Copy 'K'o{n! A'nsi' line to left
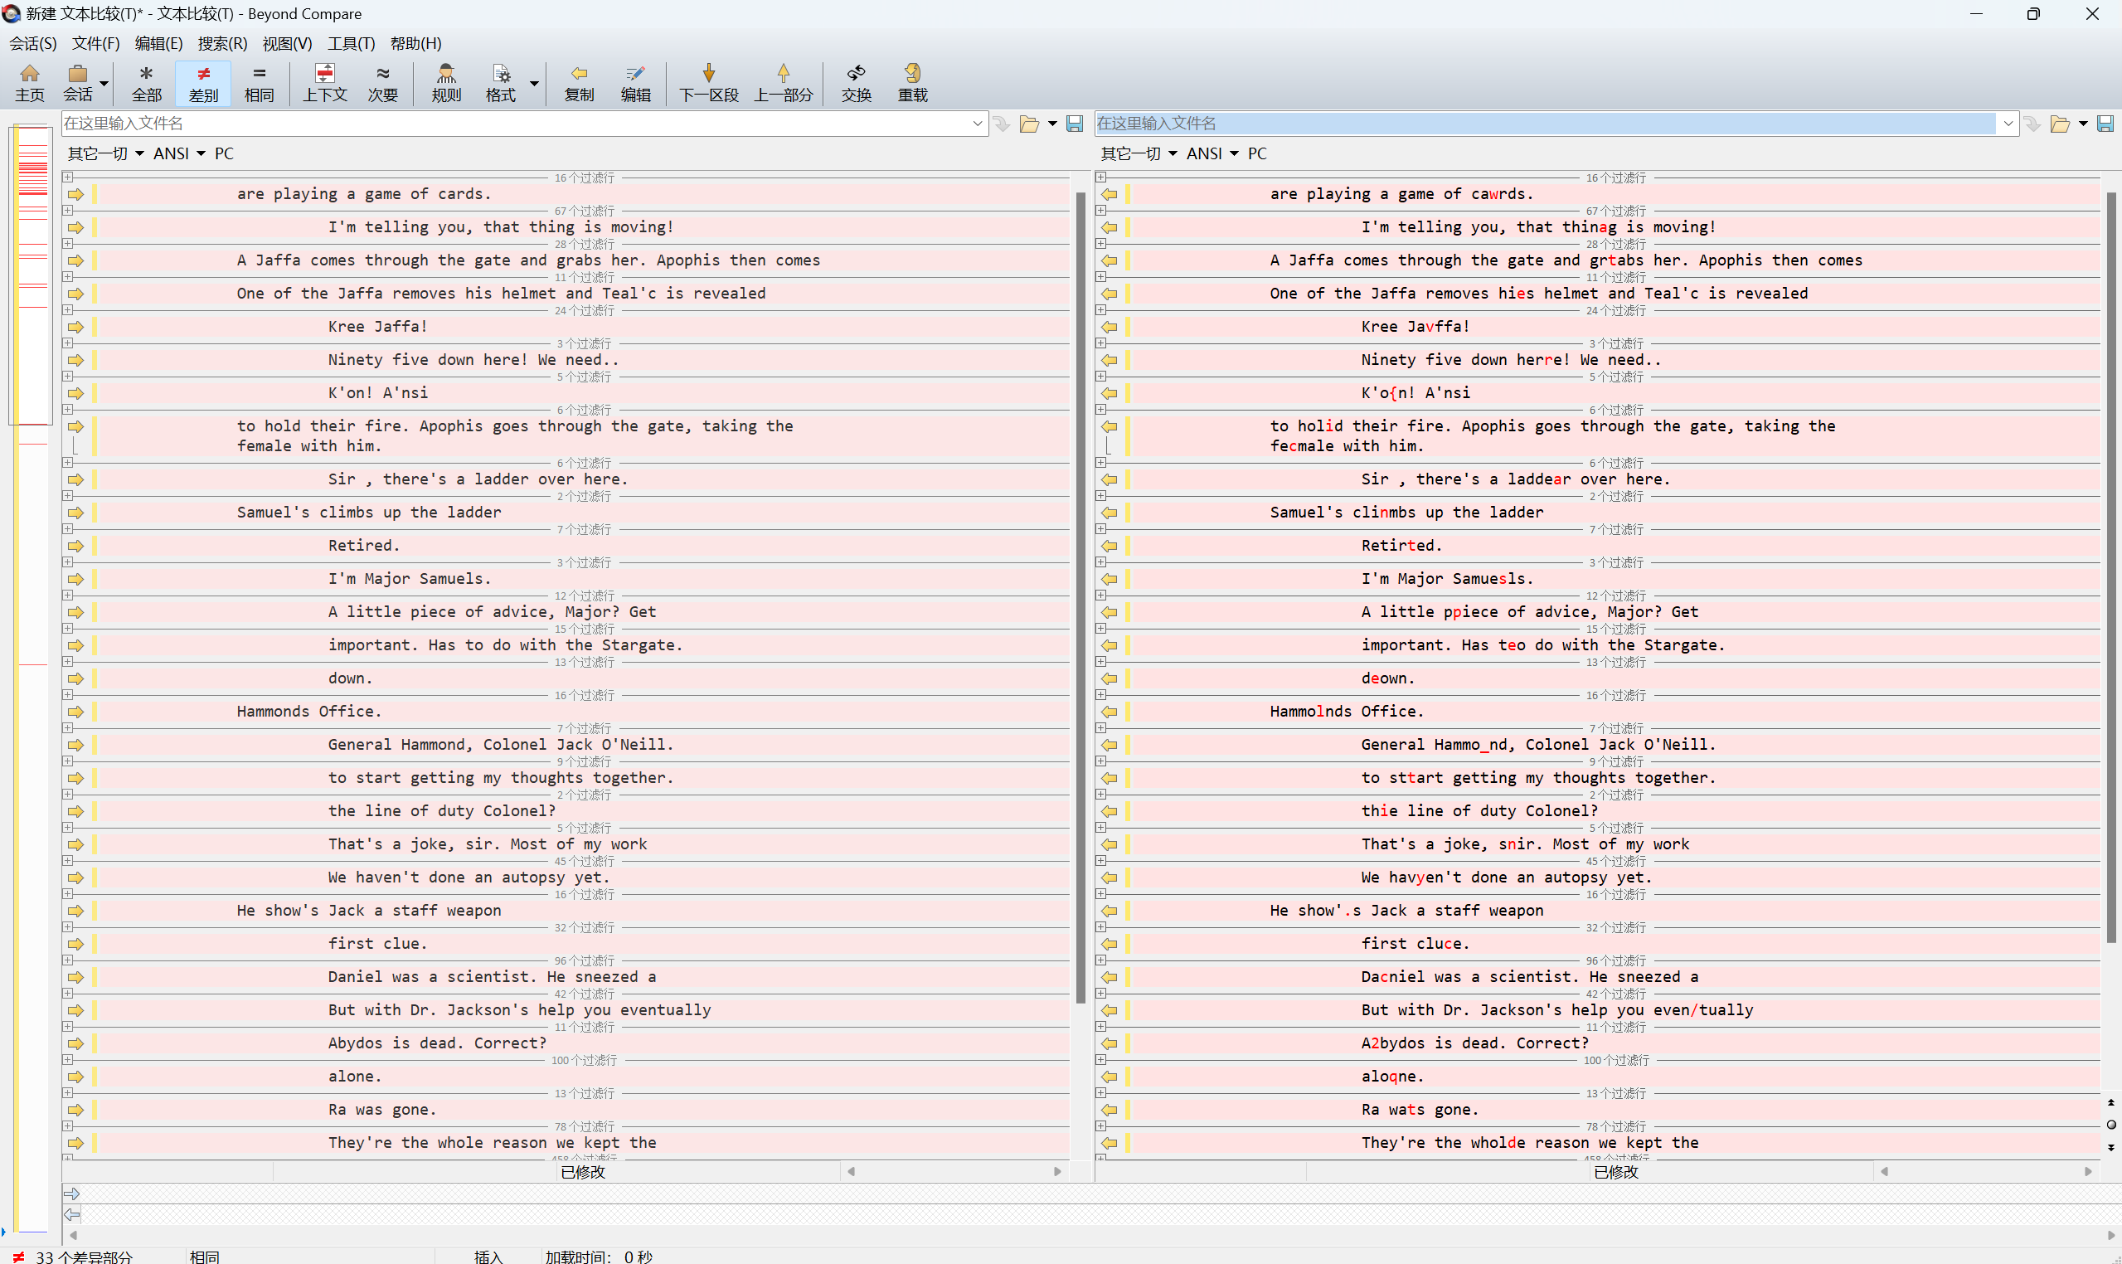2122x1264 pixels. (1109, 393)
